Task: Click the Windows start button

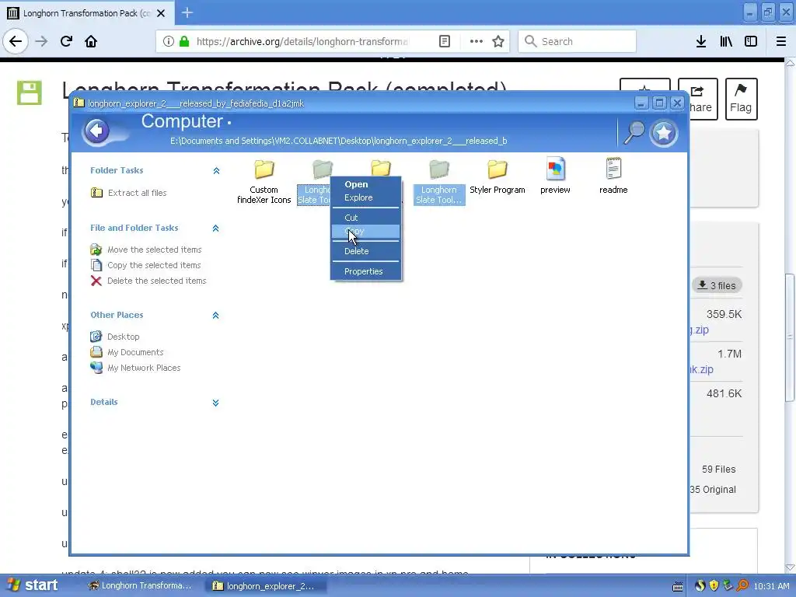Action: tap(33, 585)
